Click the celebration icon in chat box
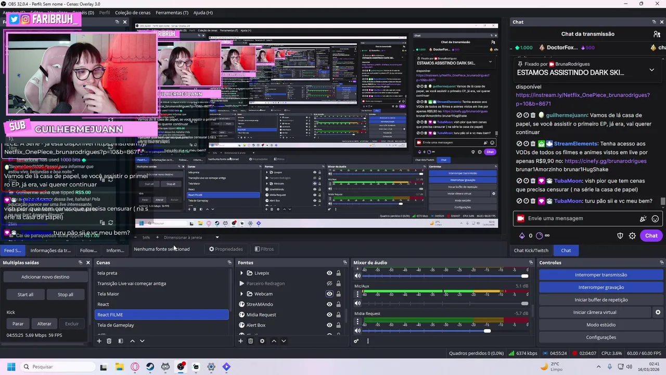 [x=643, y=219]
